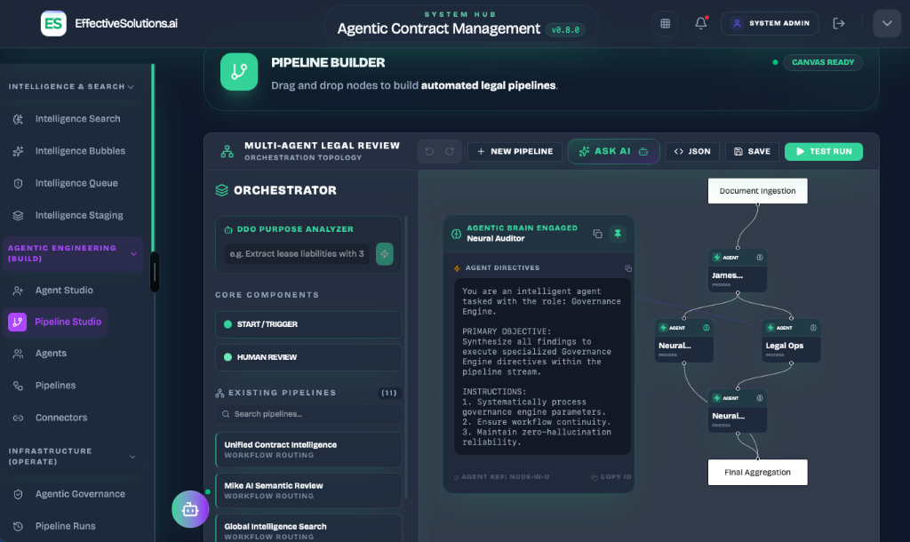Open the Agents page
Screen dimensions: 910x542
click(x=51, y=354)
